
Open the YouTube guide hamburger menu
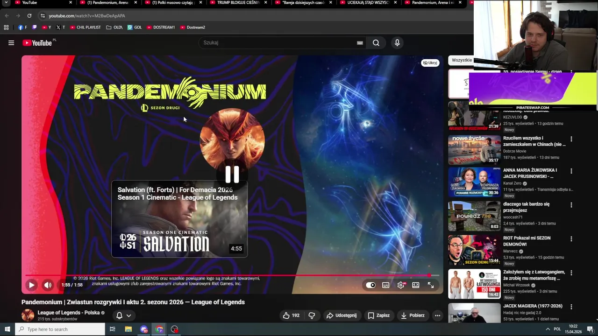pos(11,43)
